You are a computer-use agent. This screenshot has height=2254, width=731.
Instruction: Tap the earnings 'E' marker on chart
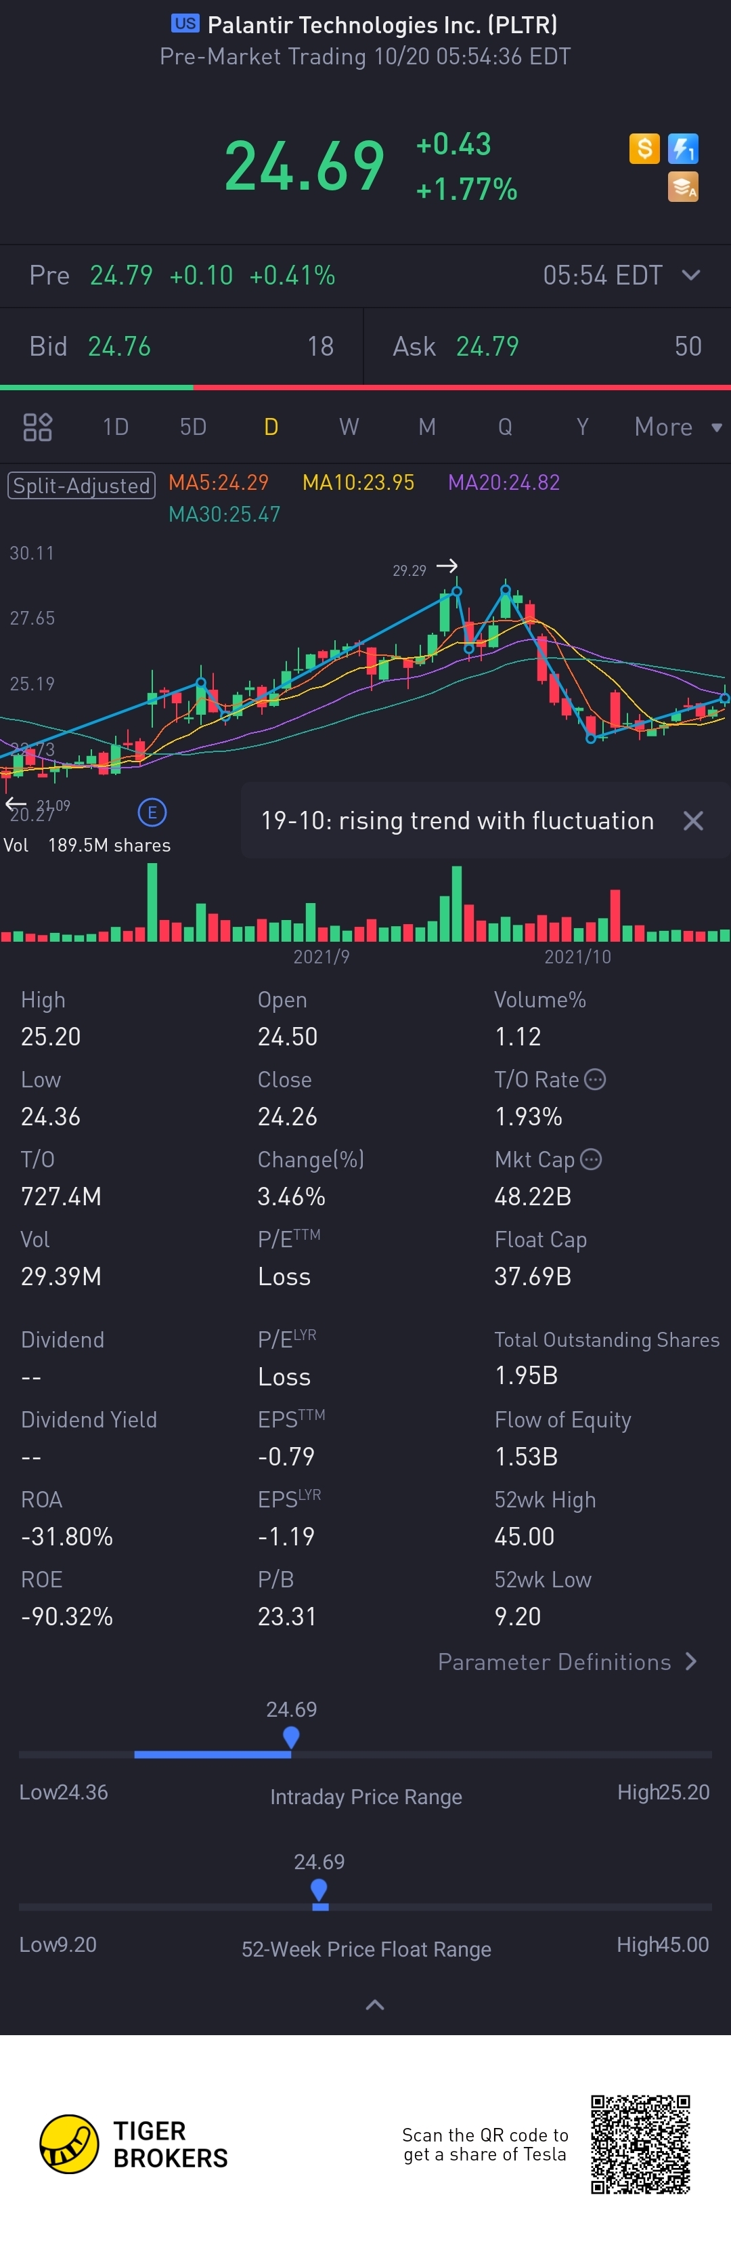[x=152, y=812]
